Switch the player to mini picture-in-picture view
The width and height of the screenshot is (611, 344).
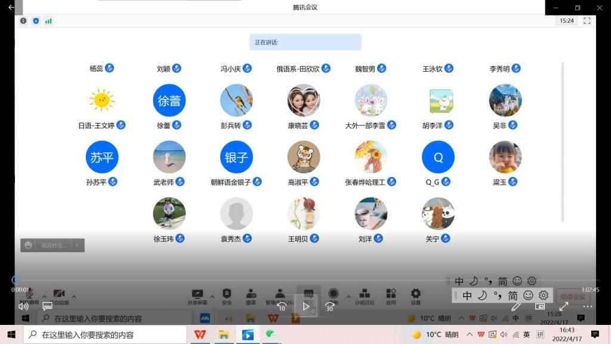coord(540,306)
